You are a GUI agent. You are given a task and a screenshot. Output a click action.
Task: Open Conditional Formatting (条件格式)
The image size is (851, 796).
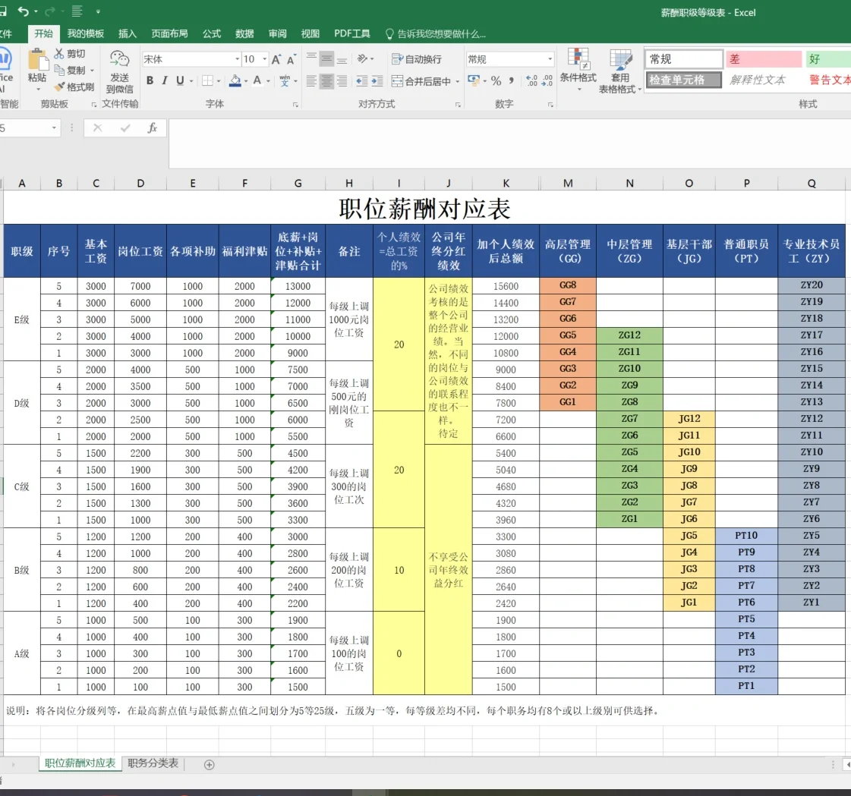pos(578,70)
